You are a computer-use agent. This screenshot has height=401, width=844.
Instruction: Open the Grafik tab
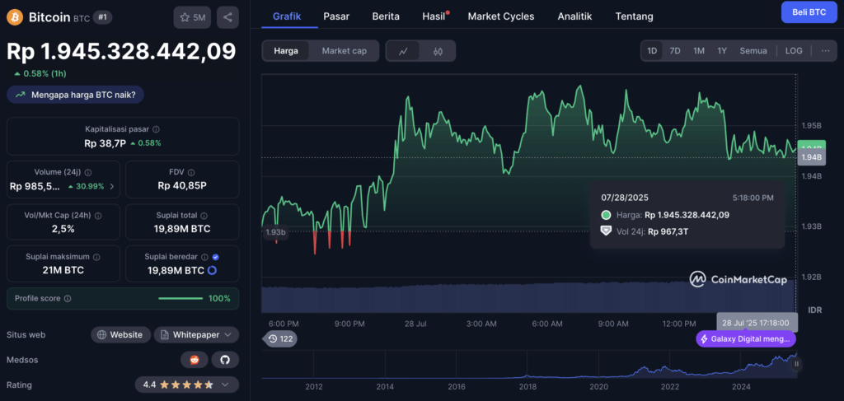[287, 16]
